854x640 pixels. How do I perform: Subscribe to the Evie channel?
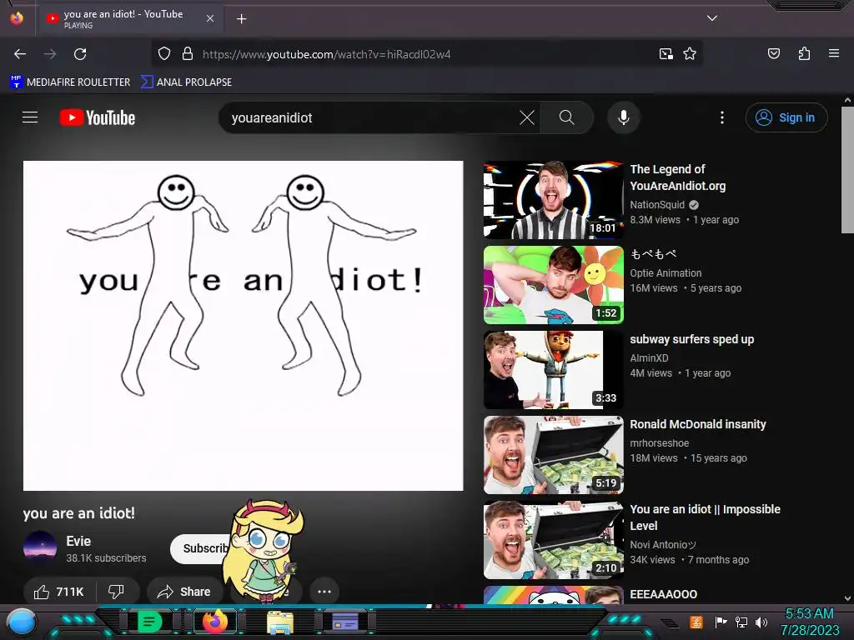pyautogui.click(x=198, y=548)
